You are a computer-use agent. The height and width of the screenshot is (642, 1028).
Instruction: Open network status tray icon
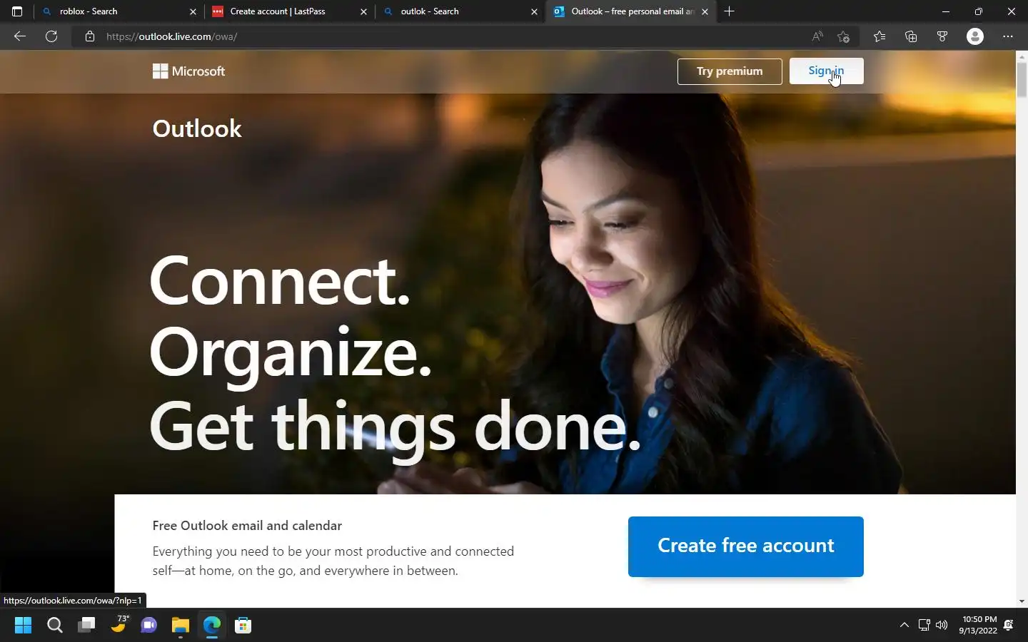[924, 626]
